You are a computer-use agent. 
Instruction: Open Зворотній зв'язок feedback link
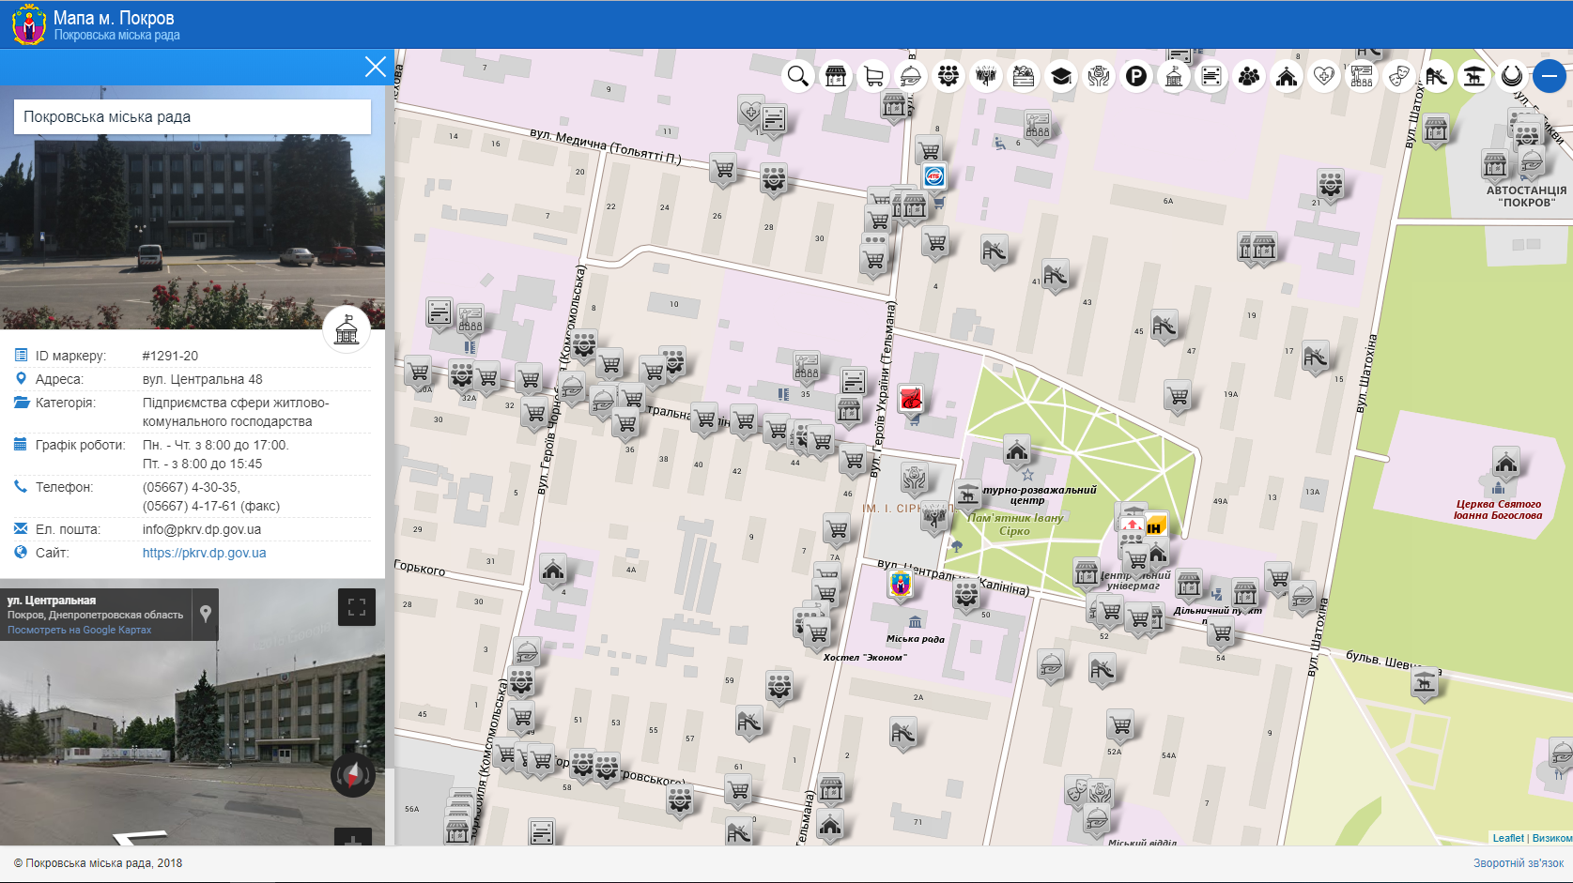[x=1519, y=863]
